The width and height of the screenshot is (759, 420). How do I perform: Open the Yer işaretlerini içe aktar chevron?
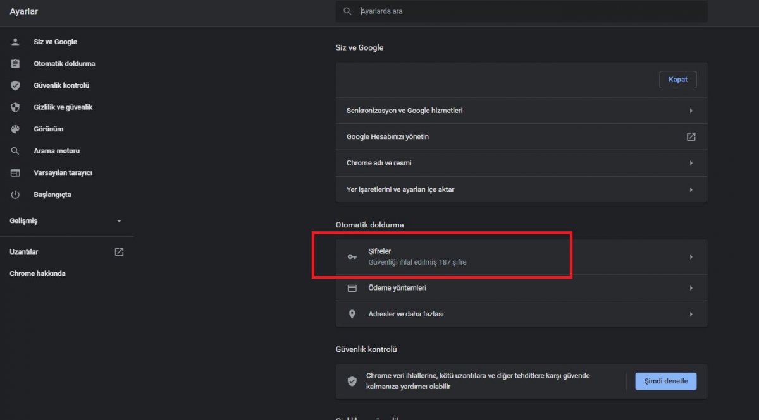pos(691,189)
